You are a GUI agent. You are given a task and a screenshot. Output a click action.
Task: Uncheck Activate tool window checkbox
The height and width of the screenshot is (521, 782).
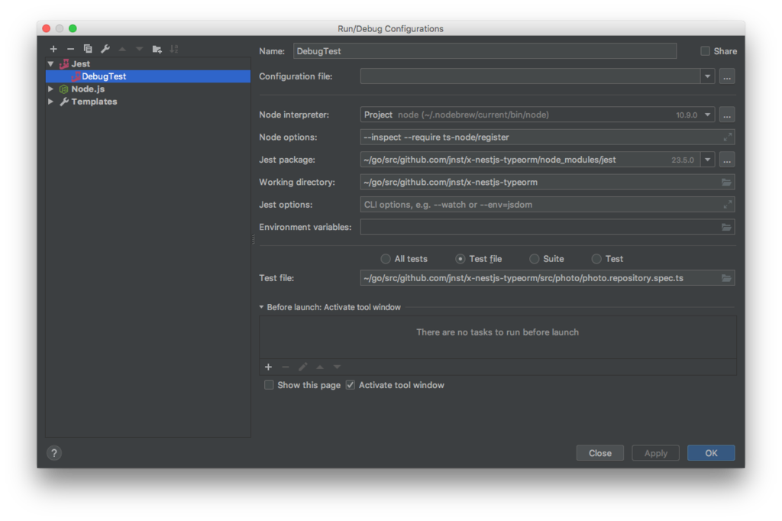click(350, 385)
